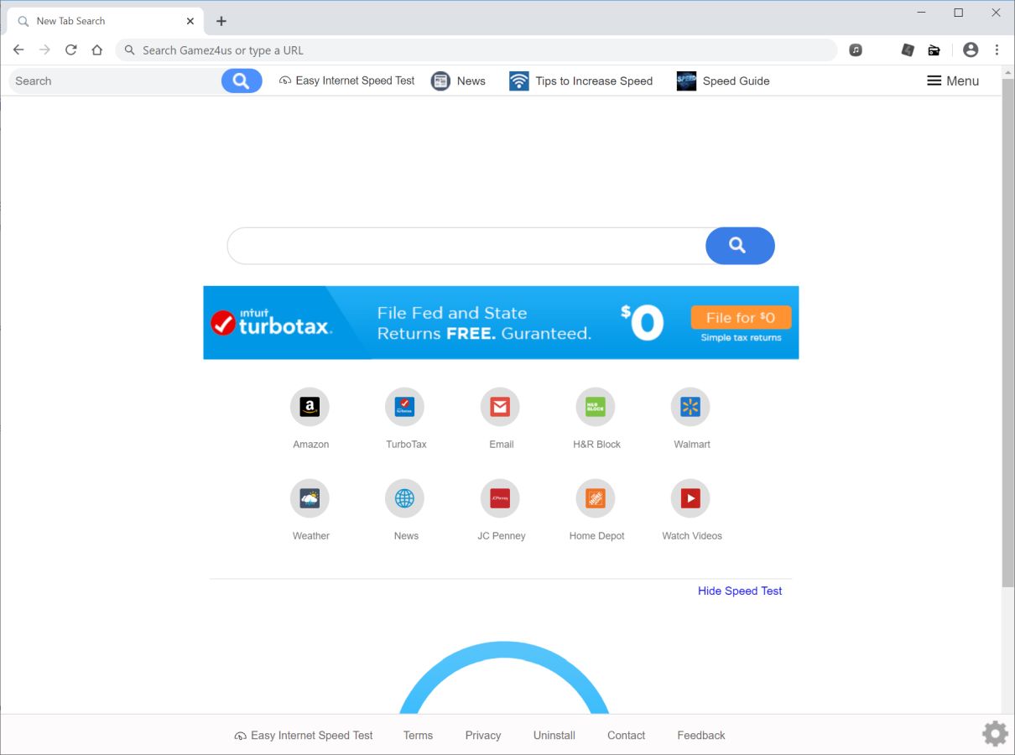
Task: Open the Amazon shortcut
Action: point(310,406)
